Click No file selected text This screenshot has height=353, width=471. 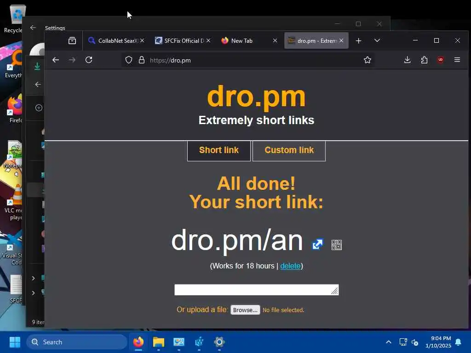click(x=283, y=310)
